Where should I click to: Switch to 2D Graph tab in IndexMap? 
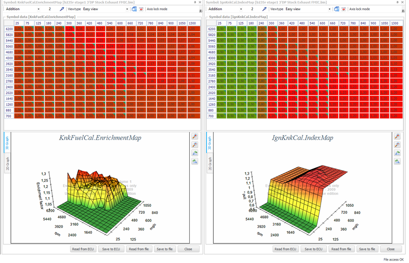coord(210,164)
